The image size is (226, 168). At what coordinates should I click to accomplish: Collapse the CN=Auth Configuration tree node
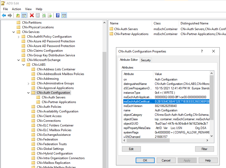coord(28,93)
